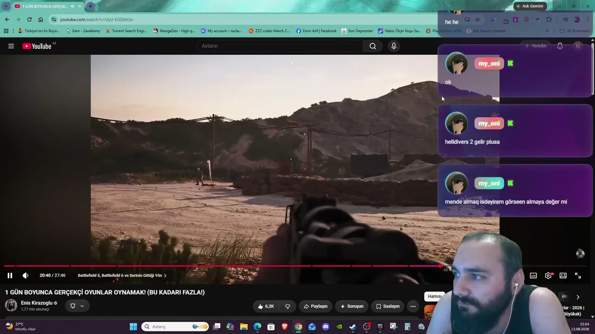Expand the subscription notification bell dropdown
The image size is (595, 334).
point(77,306)
